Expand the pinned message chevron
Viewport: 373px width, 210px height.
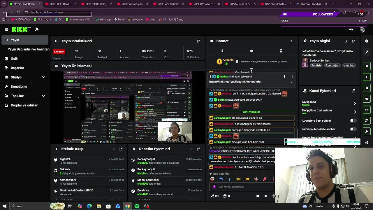292,83
